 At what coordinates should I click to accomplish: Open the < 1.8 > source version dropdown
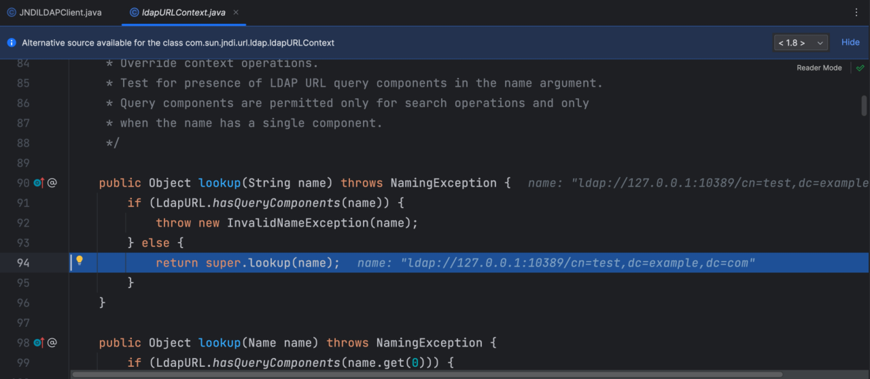coord(801,43)
